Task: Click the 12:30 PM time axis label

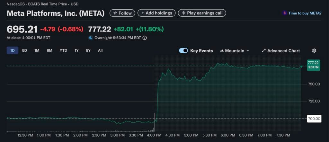Action: [x=25, y=135]
